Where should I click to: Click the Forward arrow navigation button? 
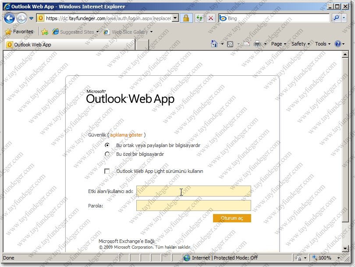(x=22, y=18)
